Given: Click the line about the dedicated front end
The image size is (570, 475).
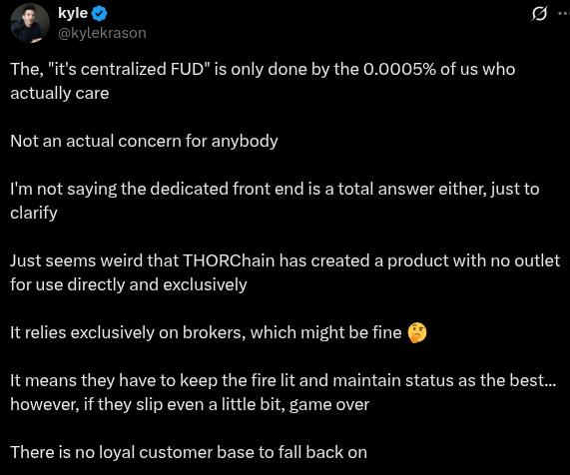Looking at the screenshot, I should point(275,190).
